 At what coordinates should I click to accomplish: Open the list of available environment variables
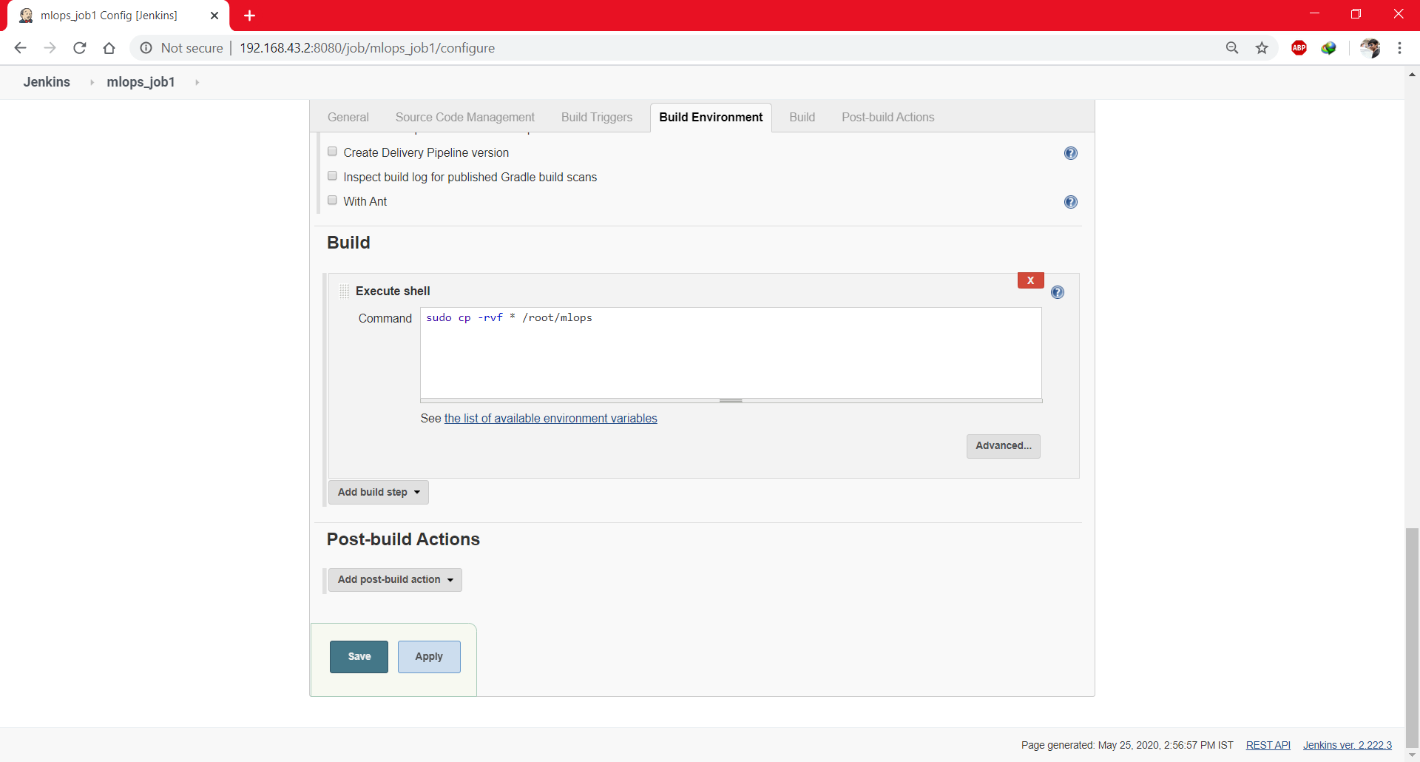pyautogui.click(x=550, y=418)
